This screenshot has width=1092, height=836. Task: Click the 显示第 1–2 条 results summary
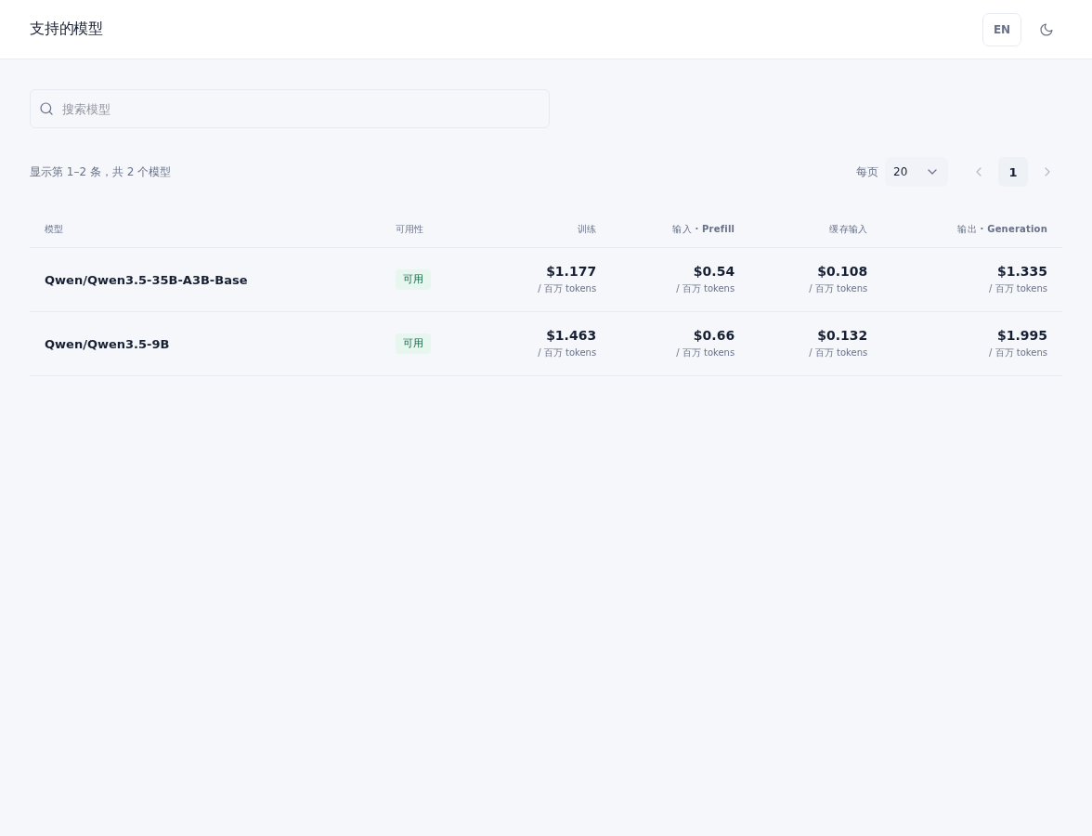pos(100,172)
